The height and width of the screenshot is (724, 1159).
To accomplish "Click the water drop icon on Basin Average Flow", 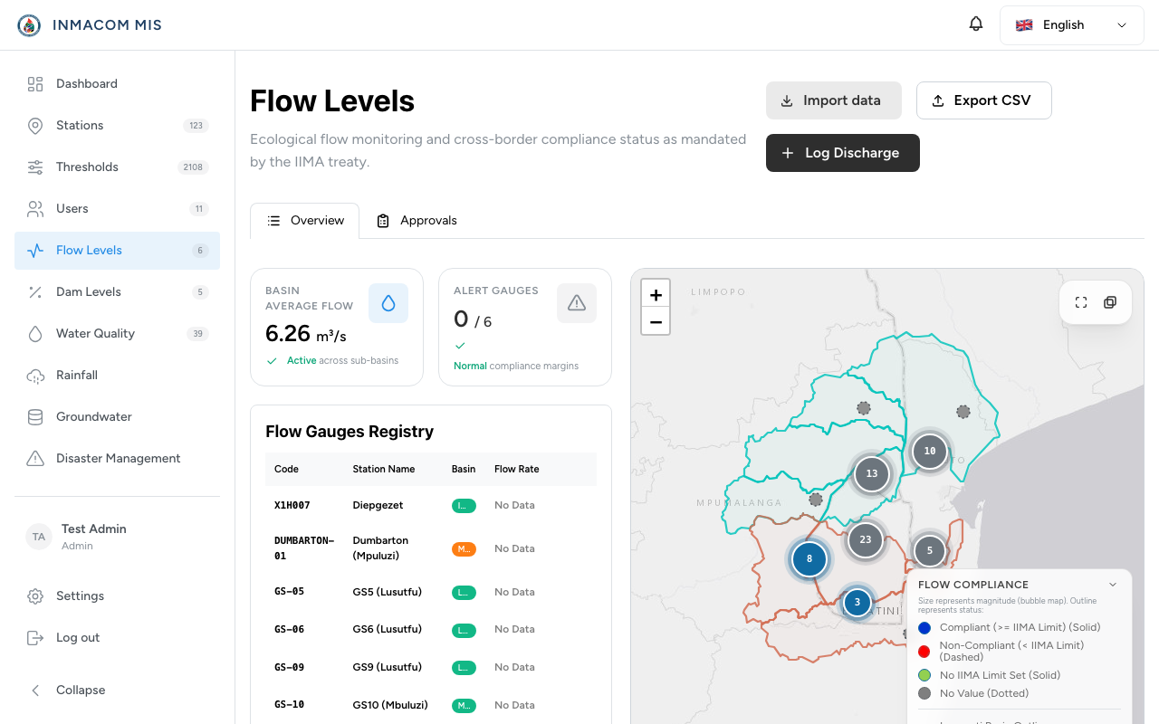I will 388,303.
